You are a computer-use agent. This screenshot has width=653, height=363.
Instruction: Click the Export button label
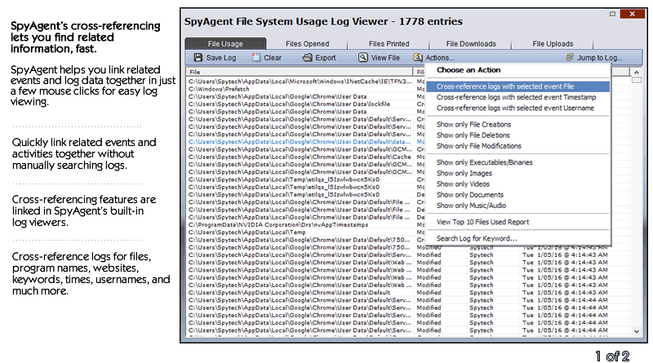[325, 58]
